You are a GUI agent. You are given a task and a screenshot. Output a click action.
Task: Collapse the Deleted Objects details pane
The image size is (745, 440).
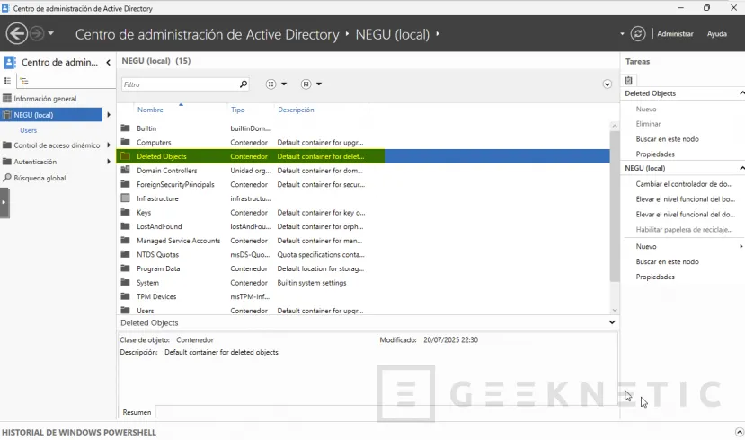click(612, 322)
